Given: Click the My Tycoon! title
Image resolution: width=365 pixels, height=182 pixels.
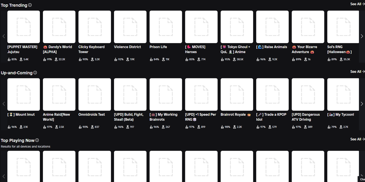Looking at the screenshot, I should 341,115.
